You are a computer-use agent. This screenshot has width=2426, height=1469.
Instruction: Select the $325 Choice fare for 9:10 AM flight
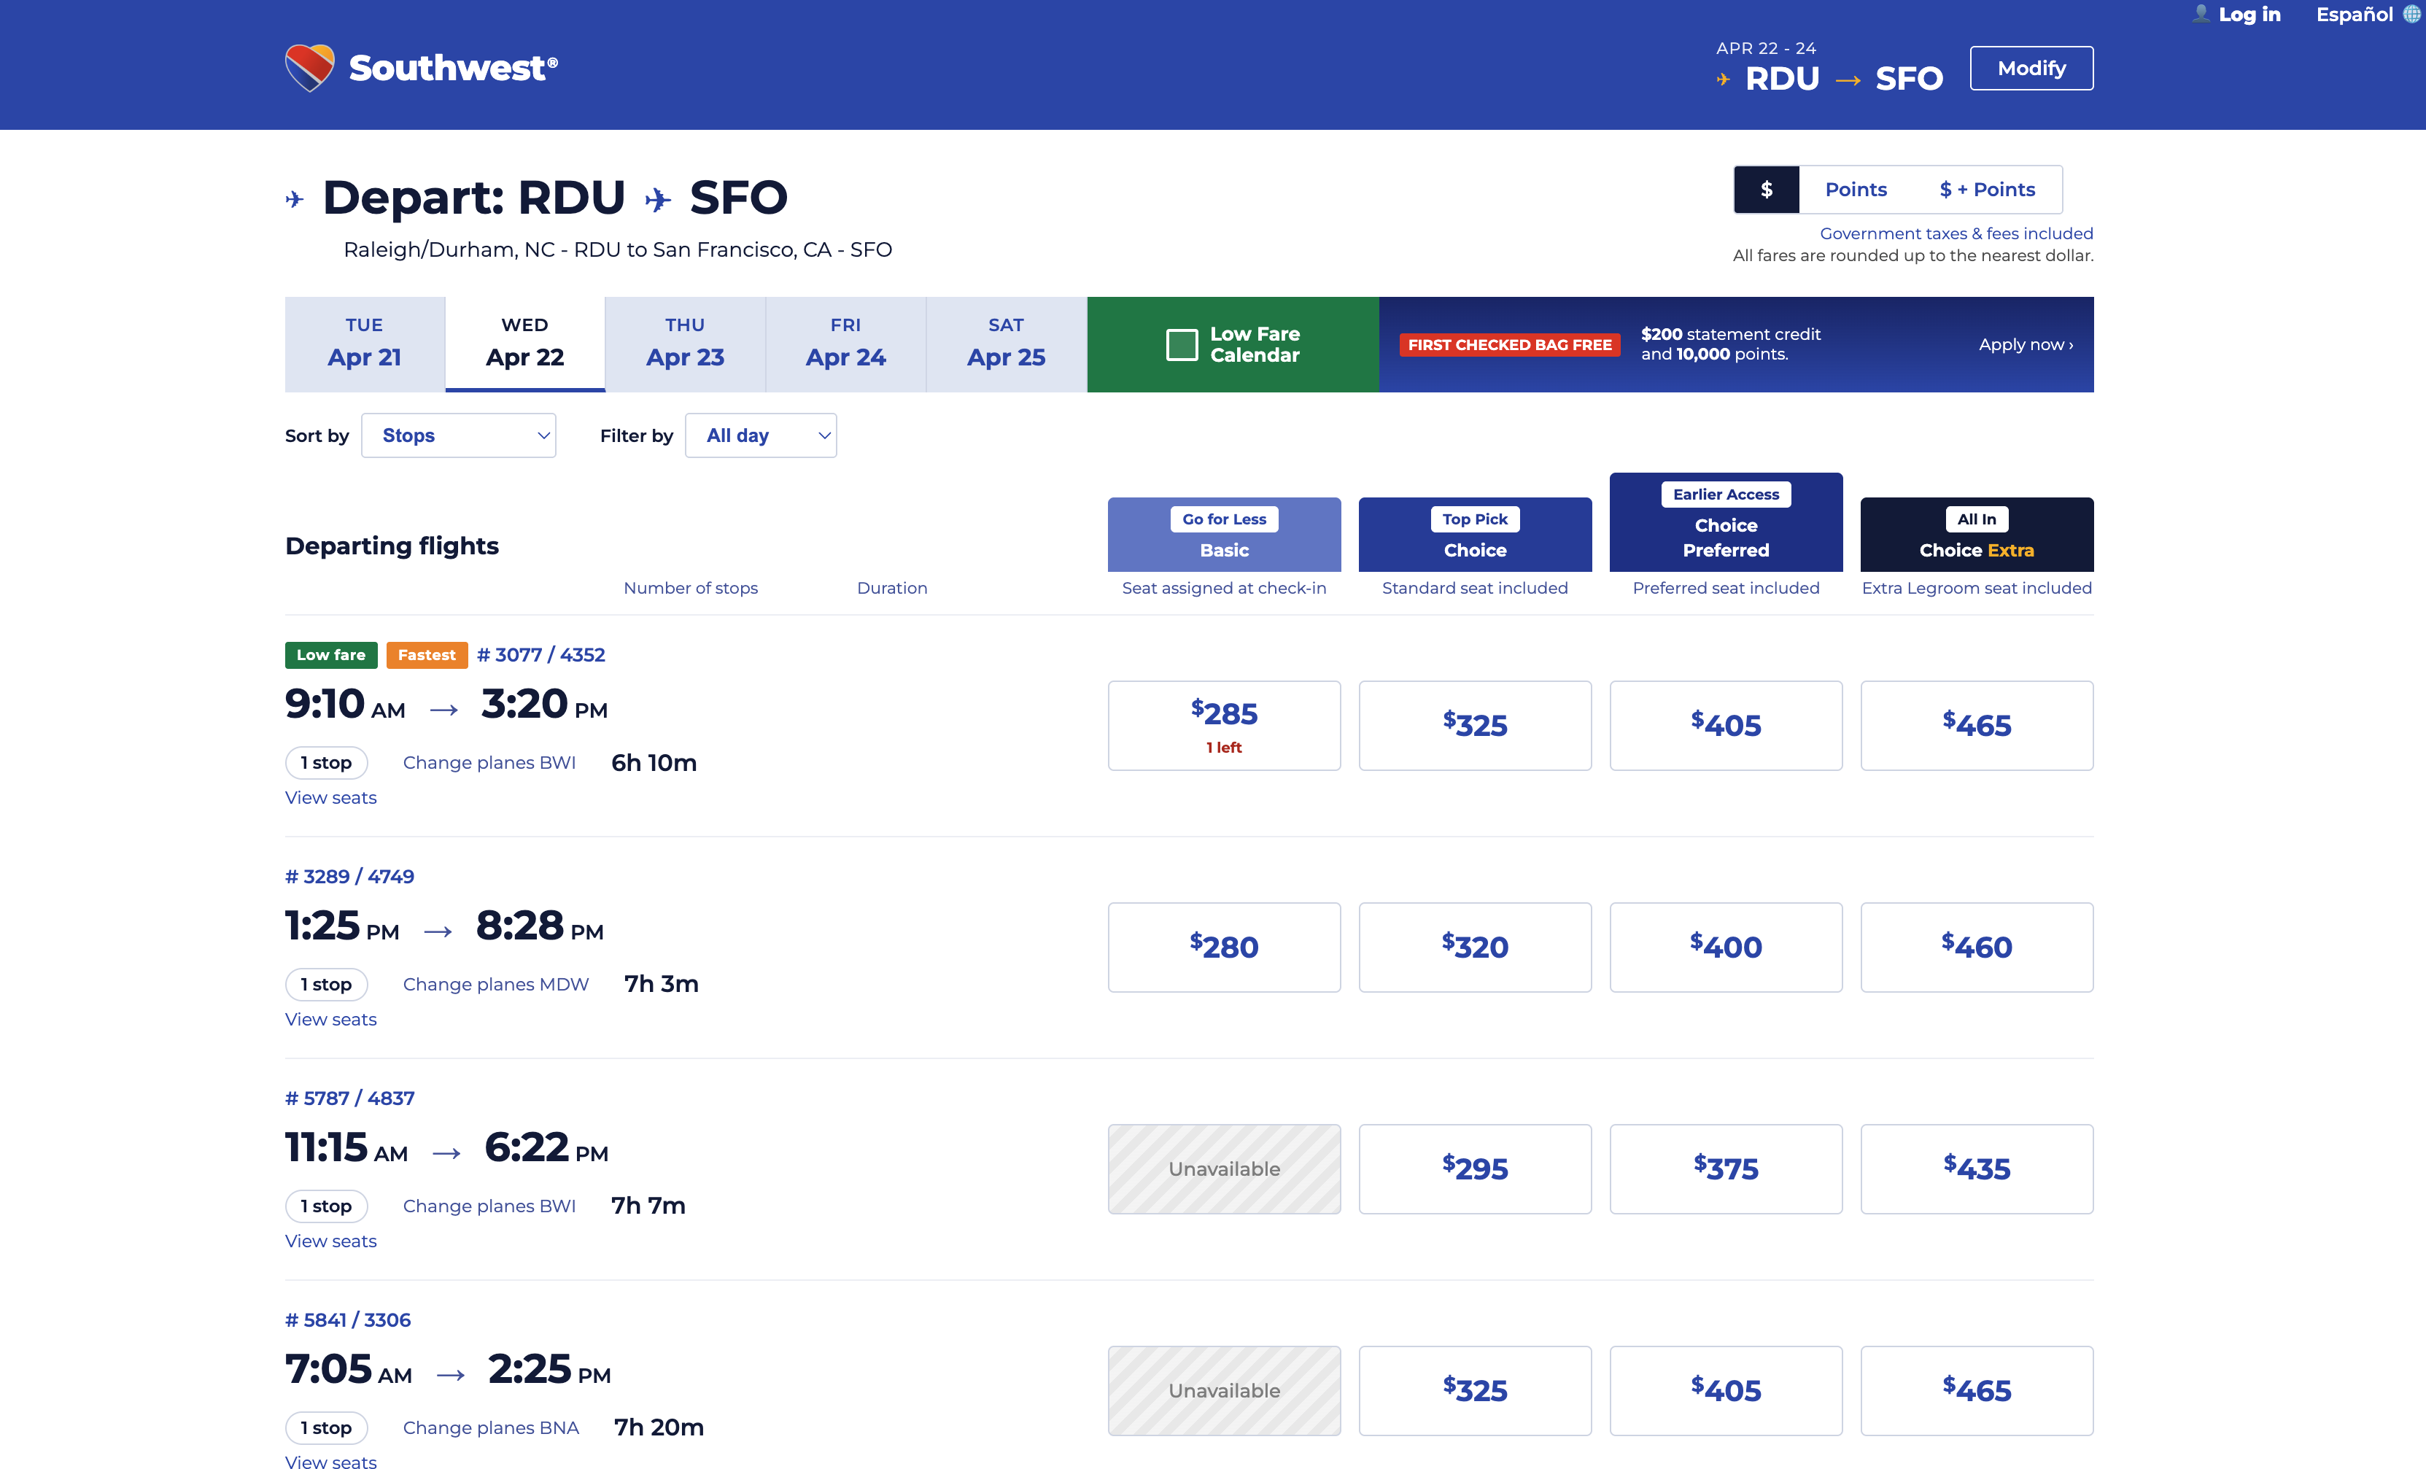click(x=1475, y=726)
